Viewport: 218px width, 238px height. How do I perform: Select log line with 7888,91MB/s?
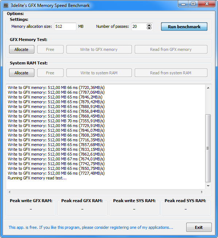click(x=56, y=107)
